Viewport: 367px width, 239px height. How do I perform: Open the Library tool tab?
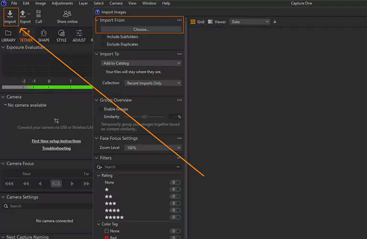click(8, 36)
